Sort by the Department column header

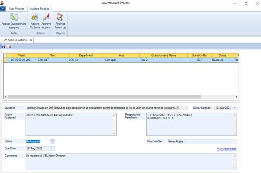pos(86,55)
